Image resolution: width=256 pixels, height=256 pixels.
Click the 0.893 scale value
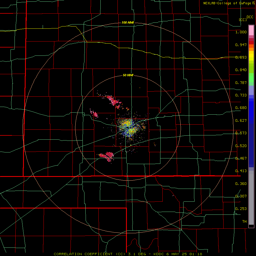click(241, 57)
